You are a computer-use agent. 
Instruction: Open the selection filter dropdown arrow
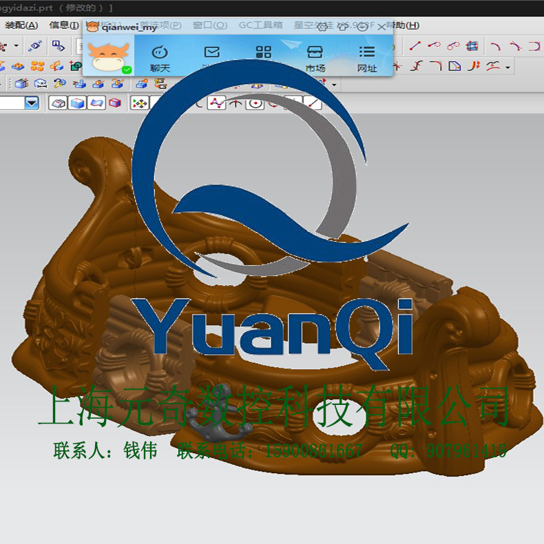pos(32,103)
